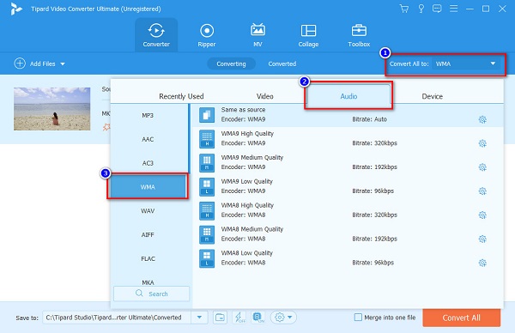
Task: Expand the preferences gear dropdown at bottom
Action: pyautogui.click(x=283, y=318)
